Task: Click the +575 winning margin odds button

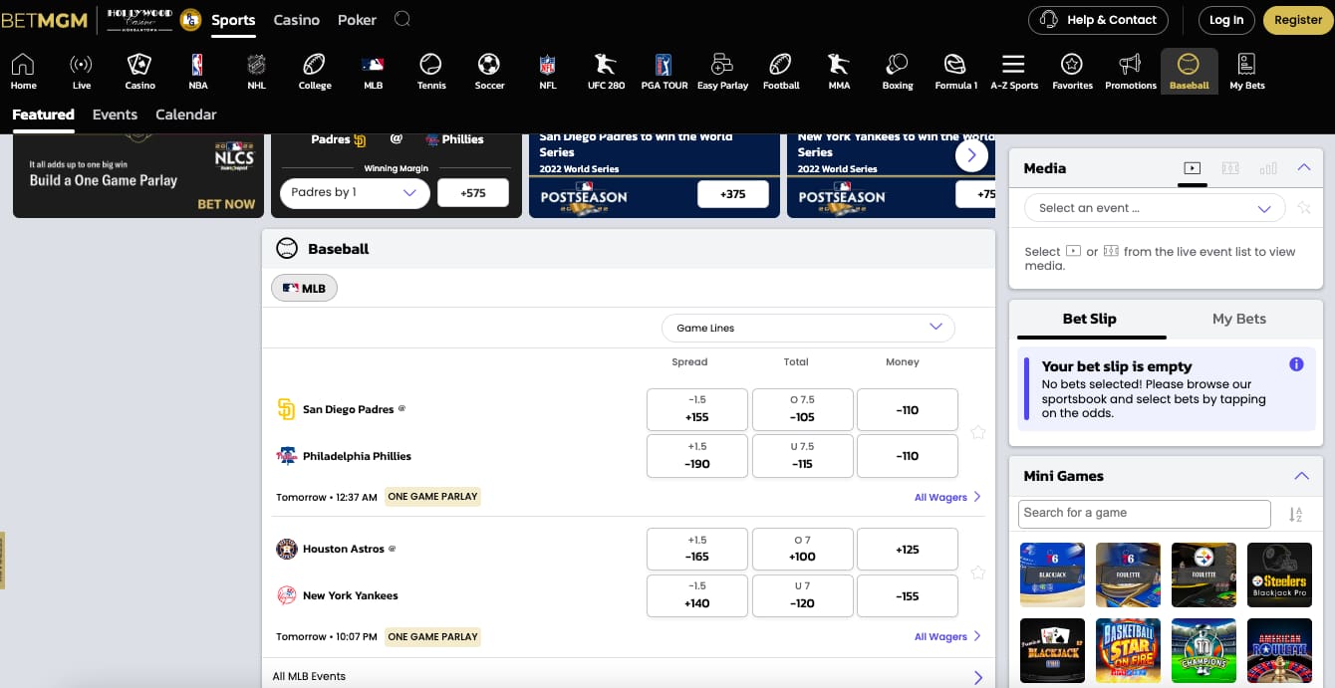Action: click(473, 193)
